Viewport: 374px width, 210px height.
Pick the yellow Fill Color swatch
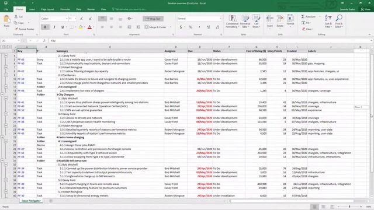tap(81, 27)
